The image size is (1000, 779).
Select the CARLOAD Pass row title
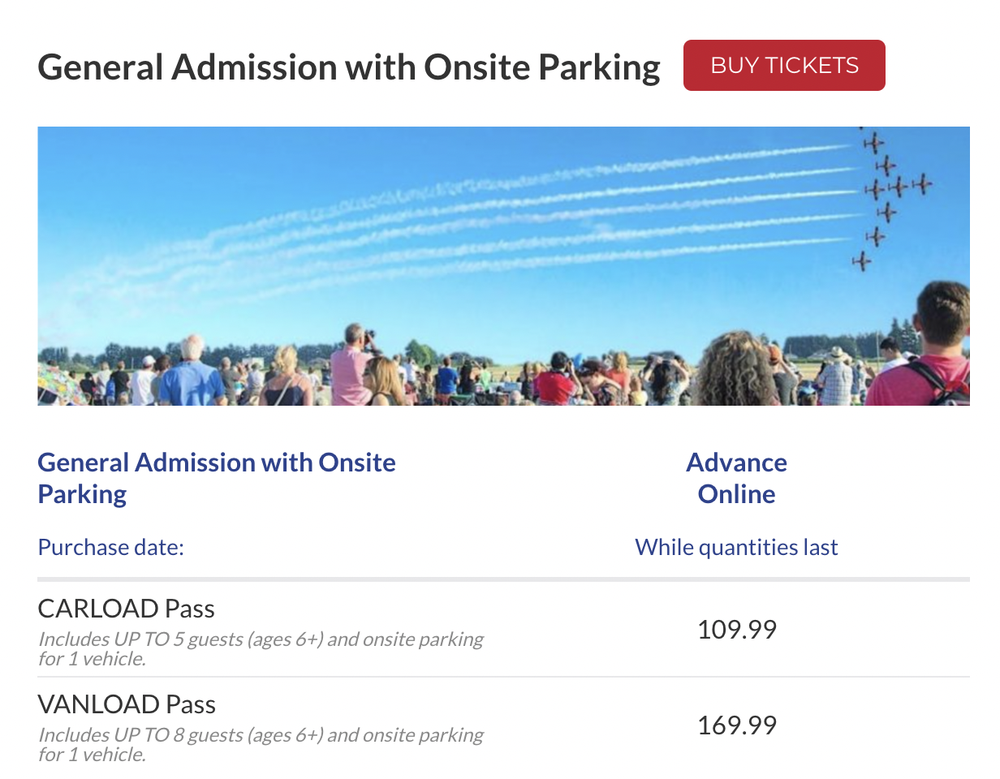[x=127, y=609]
